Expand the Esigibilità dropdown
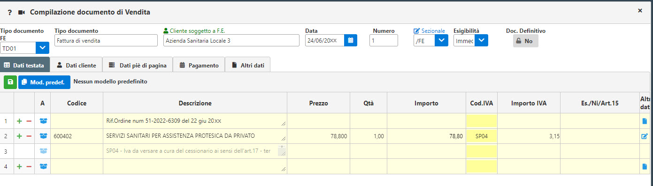Screen dimensions: 653x186 pos(482,41)
